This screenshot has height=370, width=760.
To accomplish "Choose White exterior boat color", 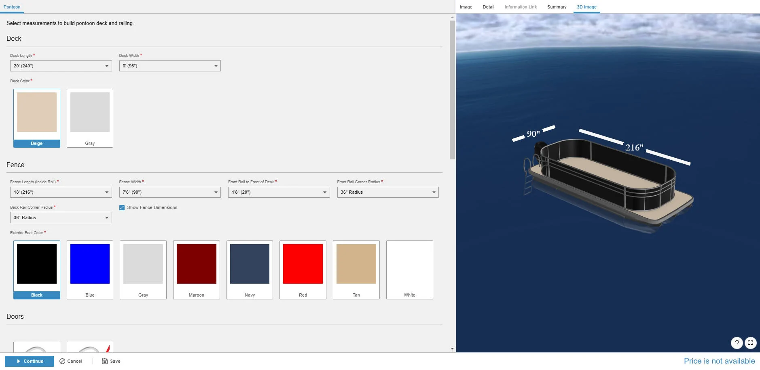I will click(x=409, y=270).
